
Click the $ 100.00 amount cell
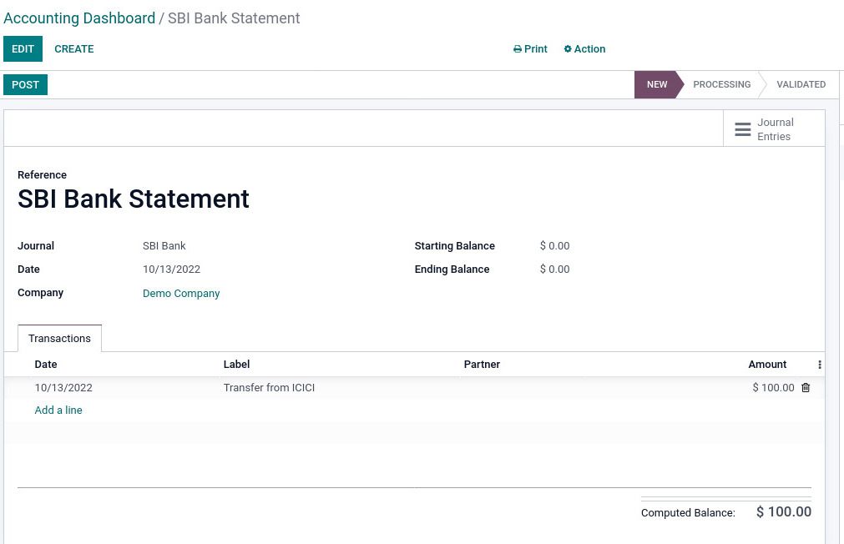[773, 388]
